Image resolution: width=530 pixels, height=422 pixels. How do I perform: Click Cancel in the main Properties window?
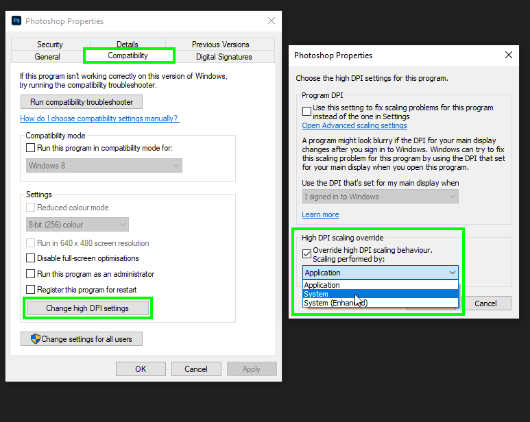tap(196, 369)
